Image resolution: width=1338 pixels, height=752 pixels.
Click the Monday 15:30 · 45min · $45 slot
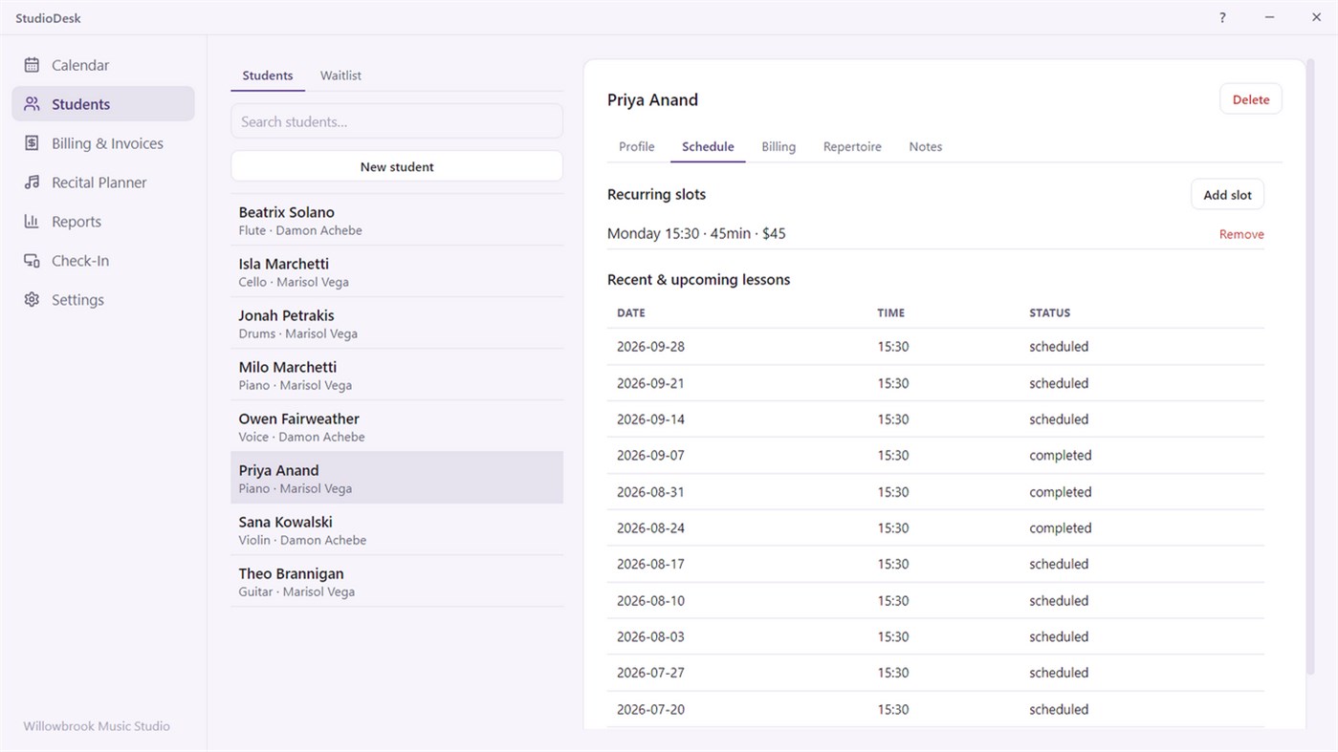tap(696, 234)
